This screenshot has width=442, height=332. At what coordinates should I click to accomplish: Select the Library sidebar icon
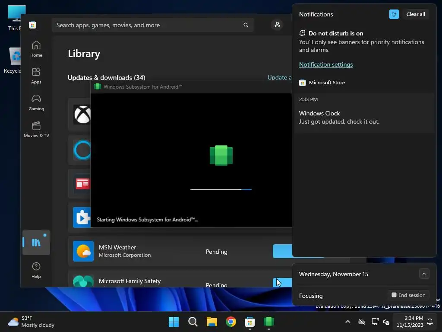36,242
